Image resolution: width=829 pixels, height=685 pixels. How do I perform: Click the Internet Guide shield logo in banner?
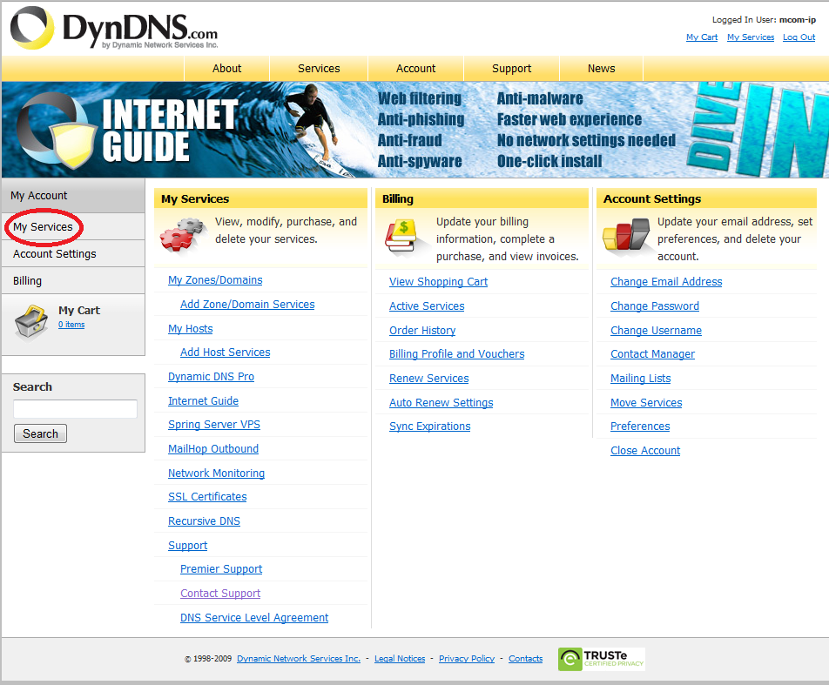click(55, 131)
